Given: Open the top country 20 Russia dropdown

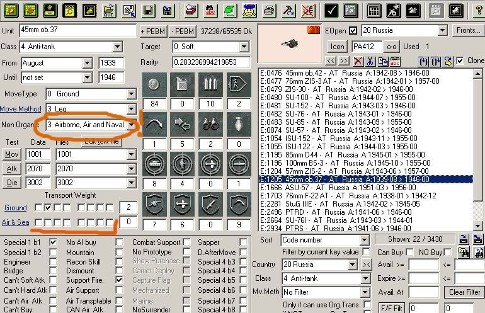Looking at the screenshot, I should tap(443, 30).
